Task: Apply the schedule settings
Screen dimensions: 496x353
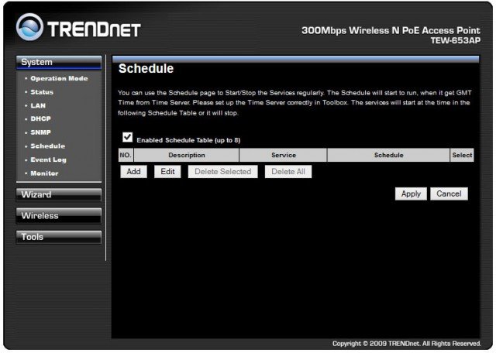Action: point(411,194)
